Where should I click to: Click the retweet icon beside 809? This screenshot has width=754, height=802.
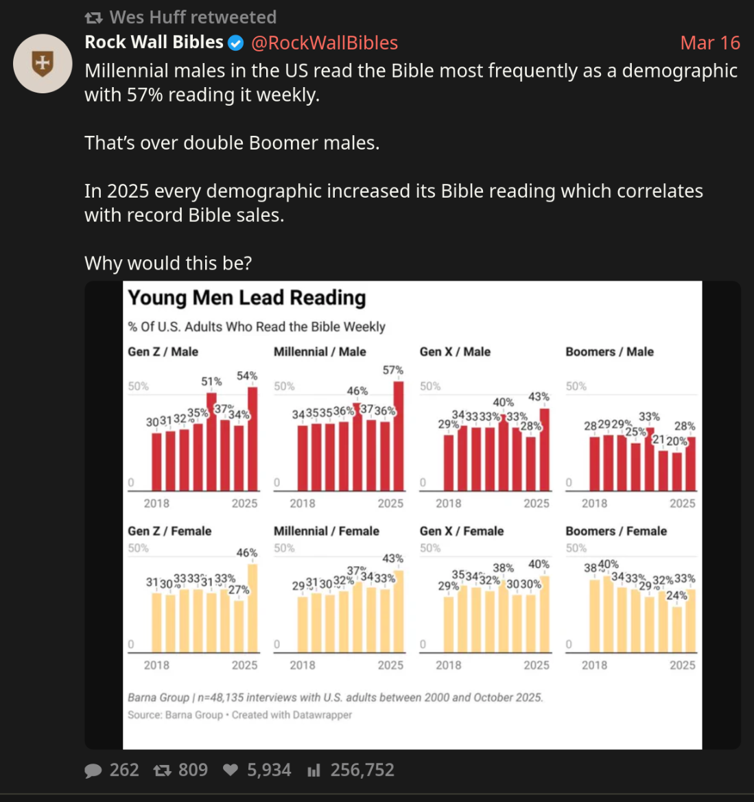(162, 770)
